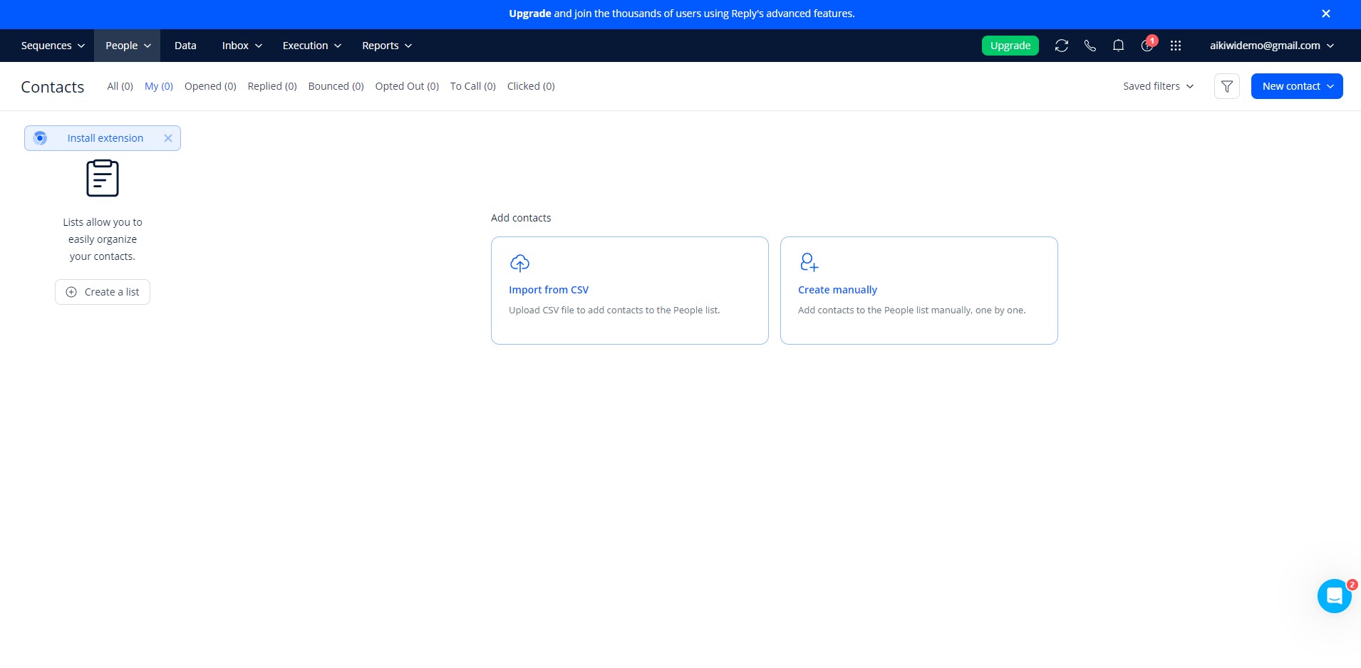Viewport: 1361px width, 668px height.
Task: Switch to the Bounced (0) tab
Action: (336, 86)
